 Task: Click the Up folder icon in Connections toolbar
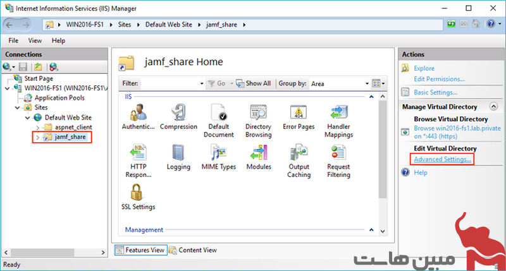click(38, 67)
